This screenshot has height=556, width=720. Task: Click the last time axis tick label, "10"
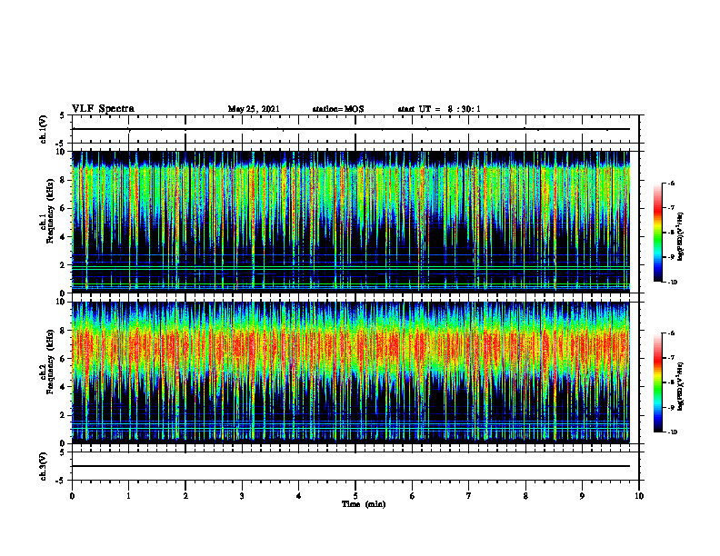click(639, 496)
